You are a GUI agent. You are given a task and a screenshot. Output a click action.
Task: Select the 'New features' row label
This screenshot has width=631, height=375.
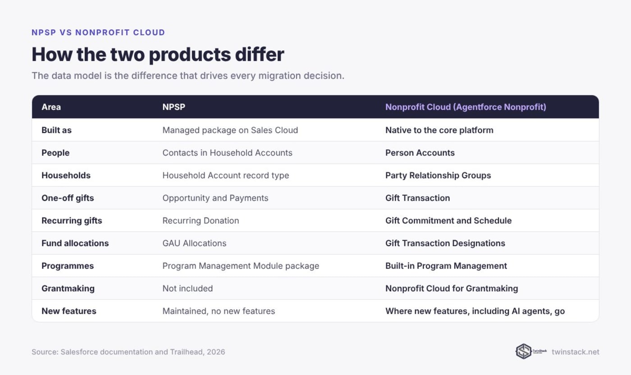69,311
